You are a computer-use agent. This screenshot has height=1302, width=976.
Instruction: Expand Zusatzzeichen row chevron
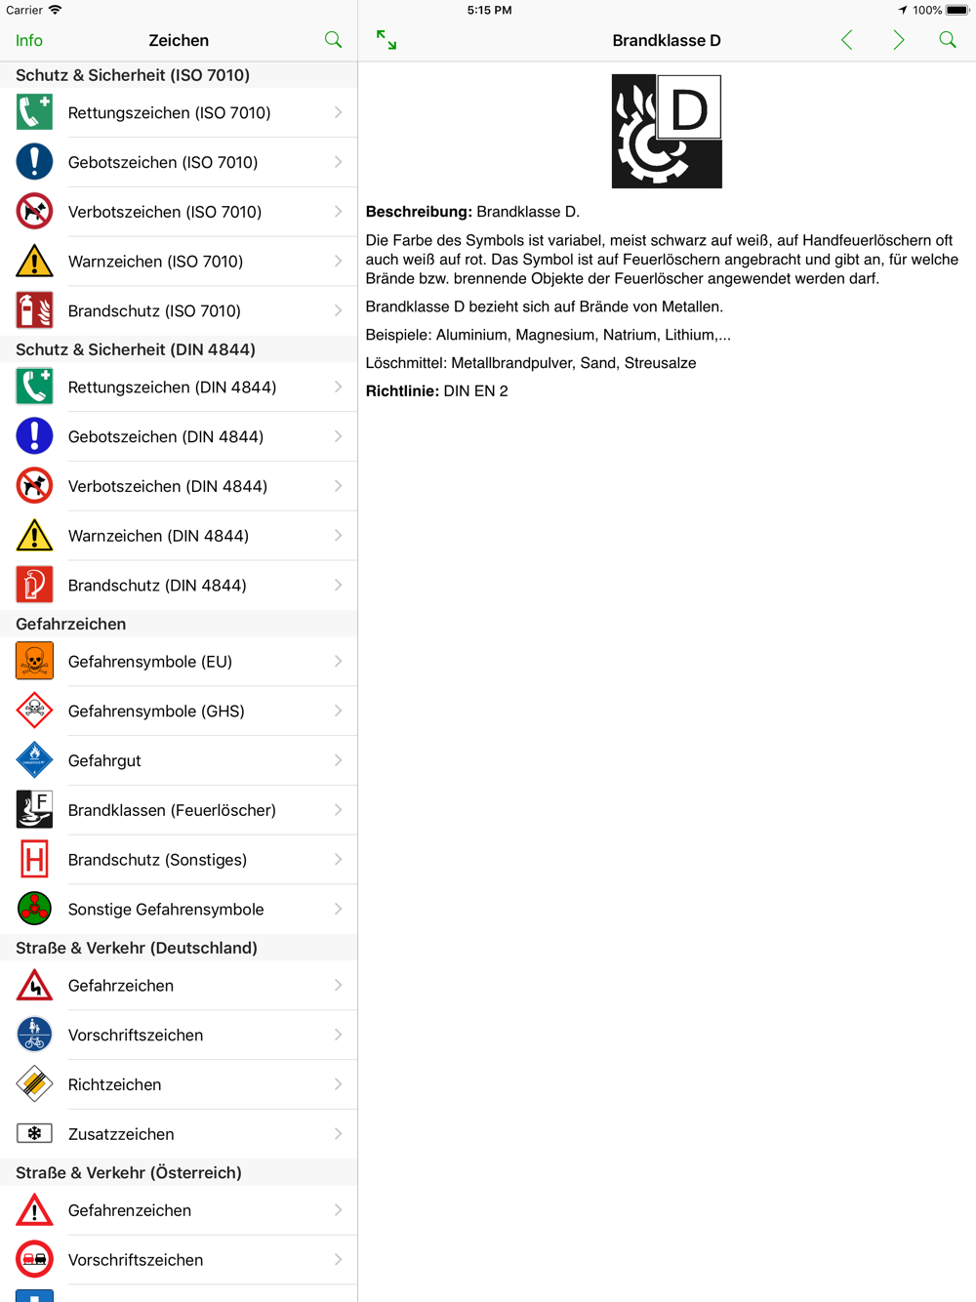[x=338, y=1134]
